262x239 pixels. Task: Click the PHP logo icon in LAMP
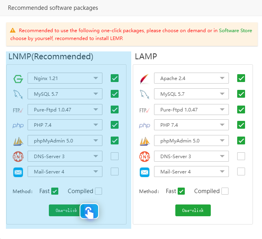click(x=145, y=125)
